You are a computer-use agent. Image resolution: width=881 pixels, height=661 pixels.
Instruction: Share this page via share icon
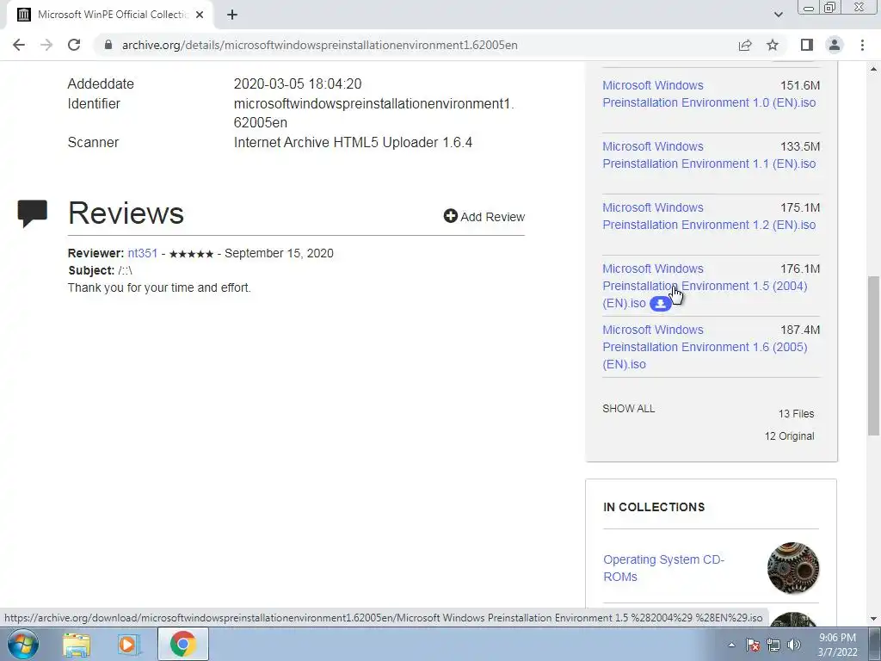click(745, 45)
